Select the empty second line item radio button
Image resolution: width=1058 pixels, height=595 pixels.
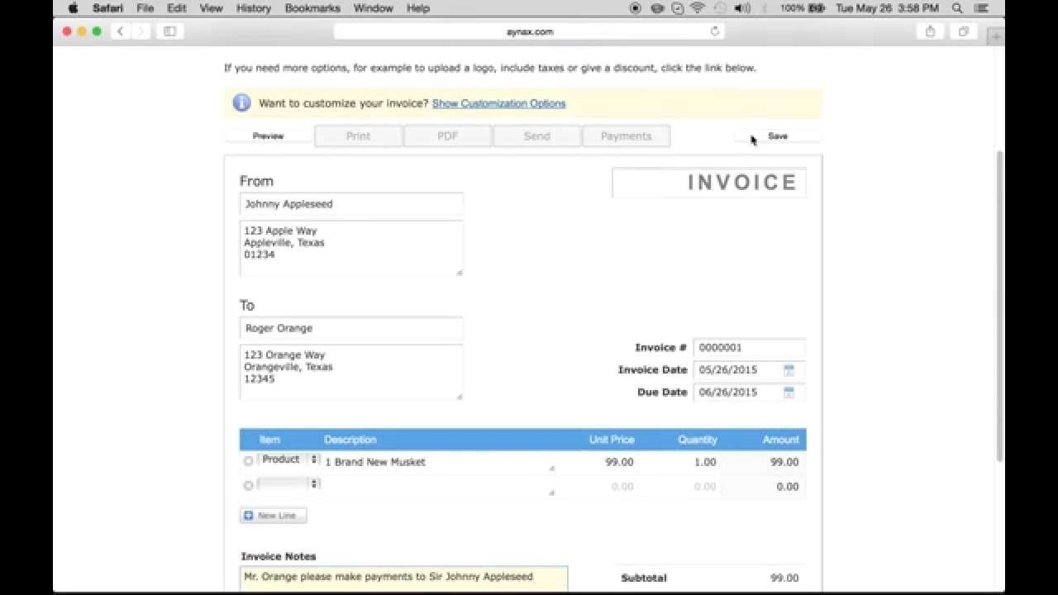pyautogui.click(x=248, y=486)
